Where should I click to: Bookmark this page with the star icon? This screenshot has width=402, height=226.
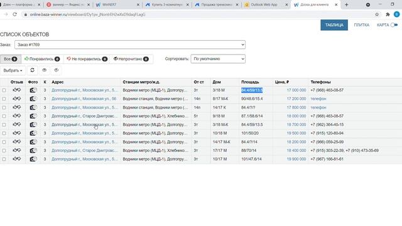coord(377,14)
